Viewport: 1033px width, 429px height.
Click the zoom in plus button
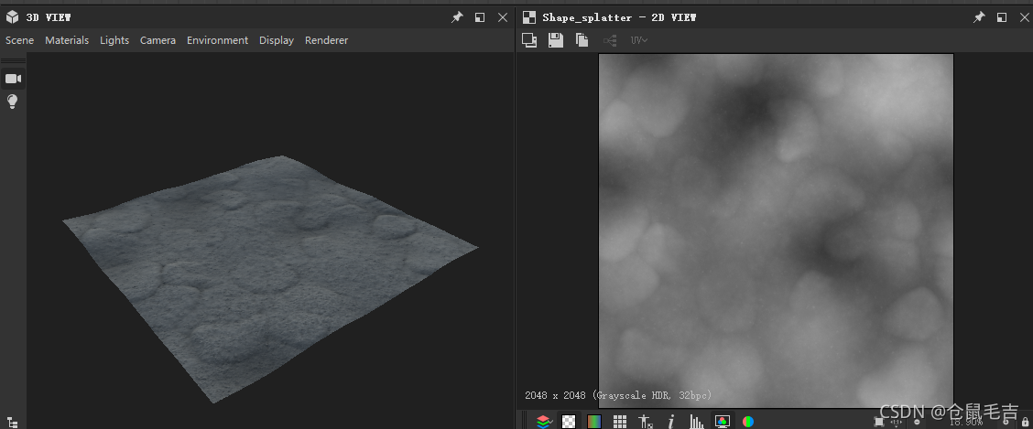[1006, 422]
